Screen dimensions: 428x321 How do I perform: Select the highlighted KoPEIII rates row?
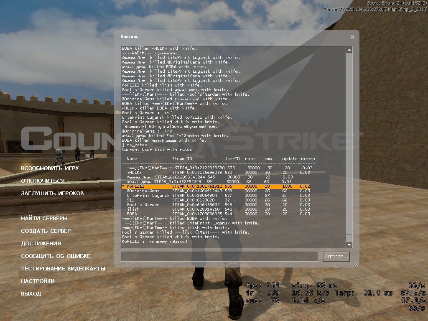coord(216,186)
